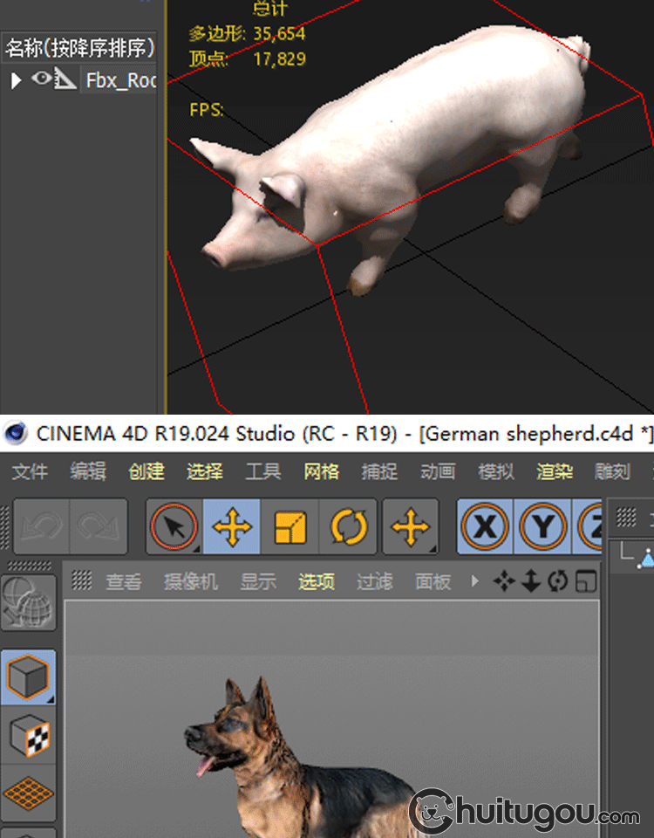Open the 渲染 menu

[x=555, y=471]
